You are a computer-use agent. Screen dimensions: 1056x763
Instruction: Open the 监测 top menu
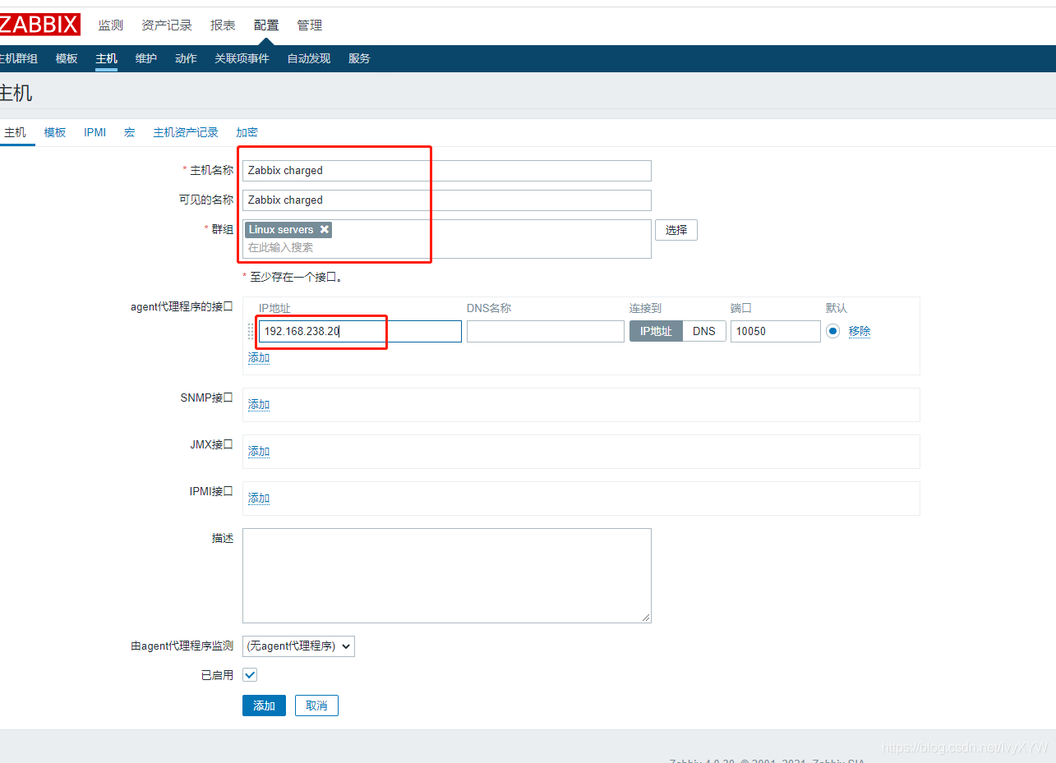click(x=111, y=25)
